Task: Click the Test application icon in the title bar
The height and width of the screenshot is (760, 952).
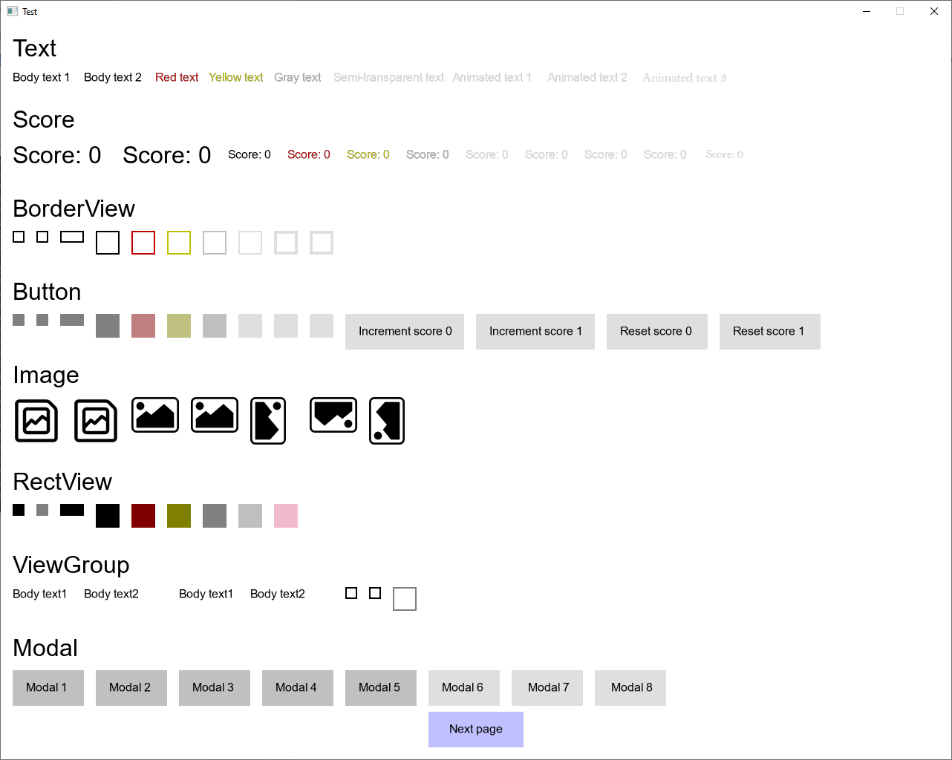Action: (10, 10)
